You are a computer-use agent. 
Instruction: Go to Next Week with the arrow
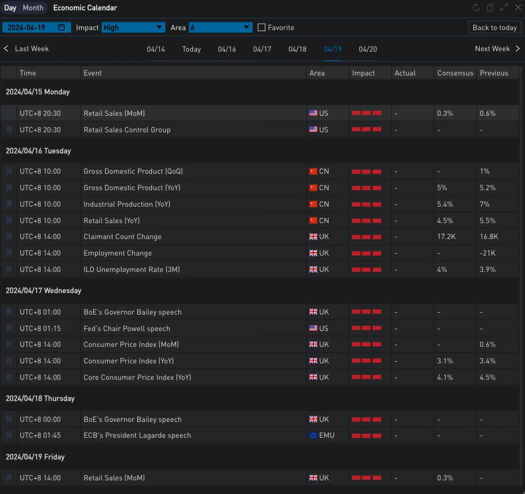click(517, 49)
